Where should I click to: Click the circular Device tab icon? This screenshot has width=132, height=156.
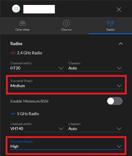[x=67, y=23]
